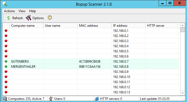Viewport: 187px width, 102px height.
Task: Click MAC address 4C72B99CB83B
Action: (x=90, y=62)
